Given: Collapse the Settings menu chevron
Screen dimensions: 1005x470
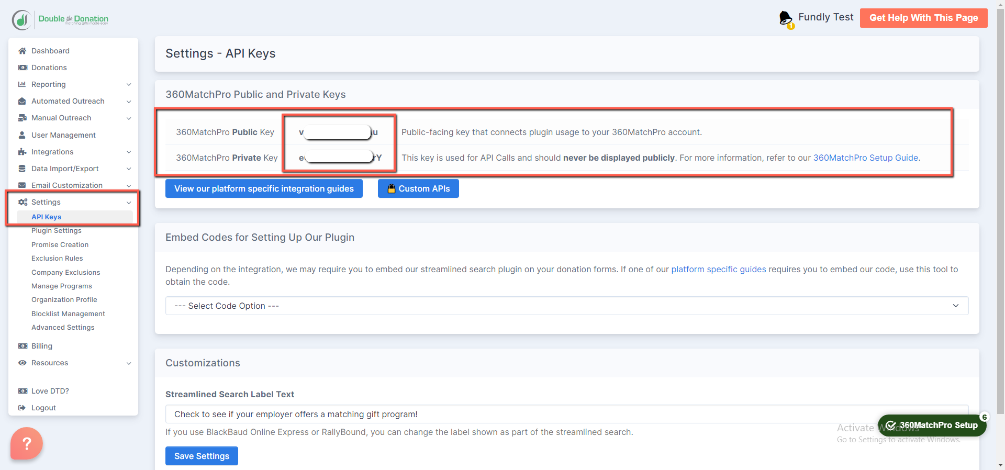Looking at the screenshot, I should coord(129,203).
